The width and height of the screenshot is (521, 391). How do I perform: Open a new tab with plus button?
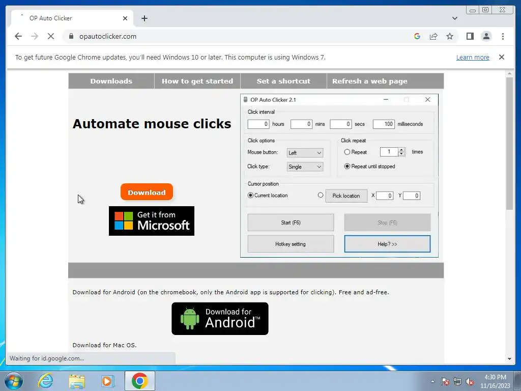tap(144, 18)
